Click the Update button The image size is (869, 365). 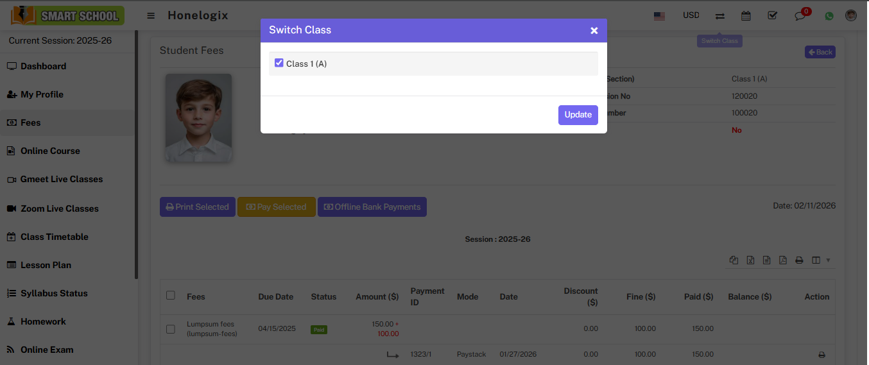coord(578,115)
